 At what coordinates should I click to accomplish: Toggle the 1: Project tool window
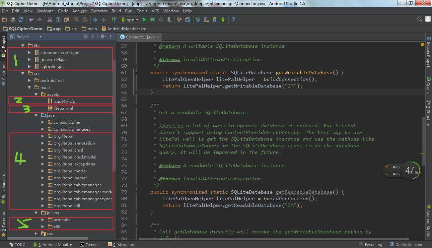(4, 47)
